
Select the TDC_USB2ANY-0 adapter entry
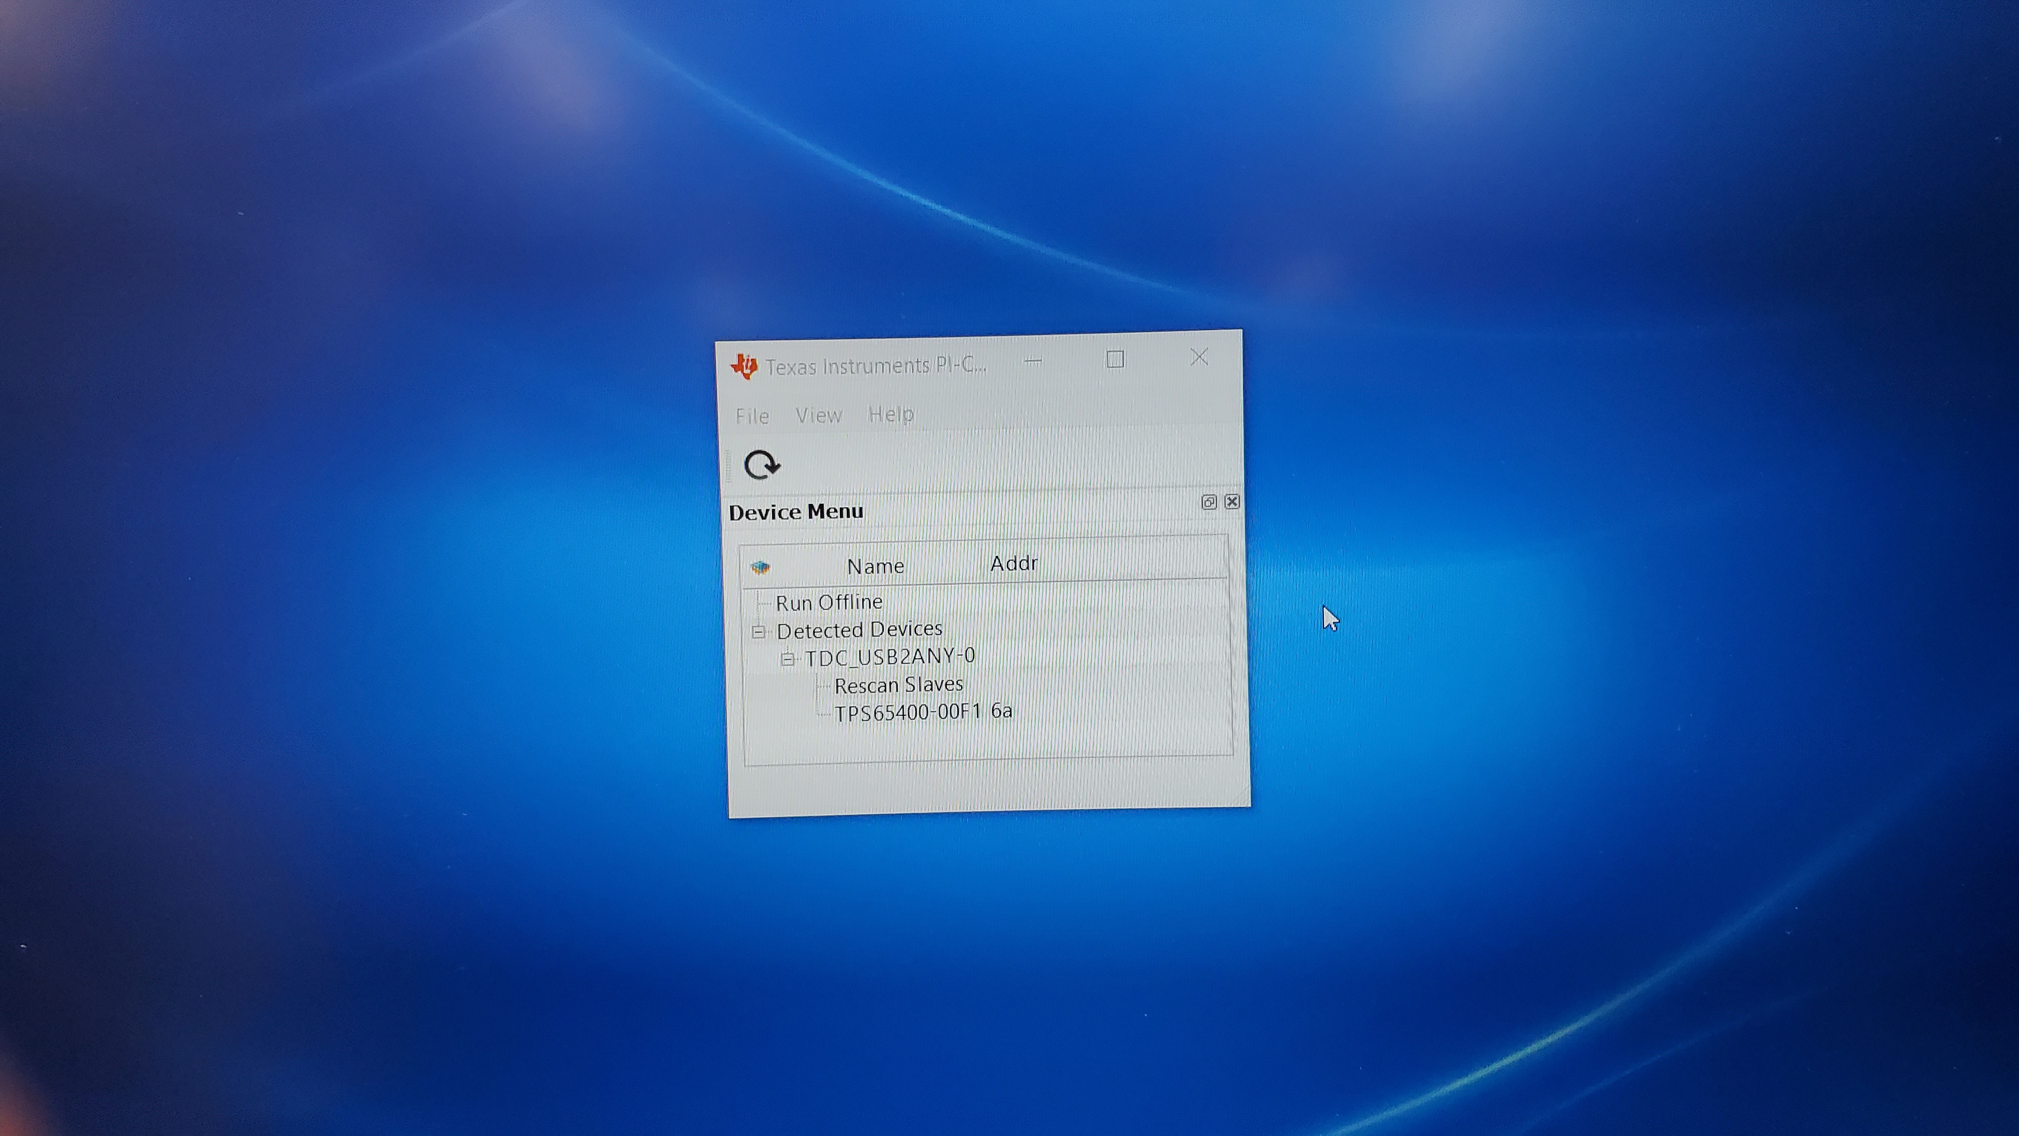890,656
